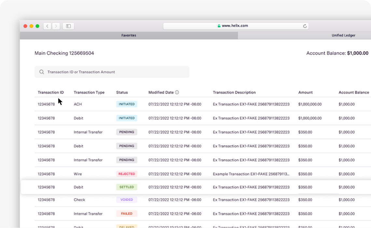
Task: Click the REJECTED badge on the Wire transaction
Action: pos(127,174)
